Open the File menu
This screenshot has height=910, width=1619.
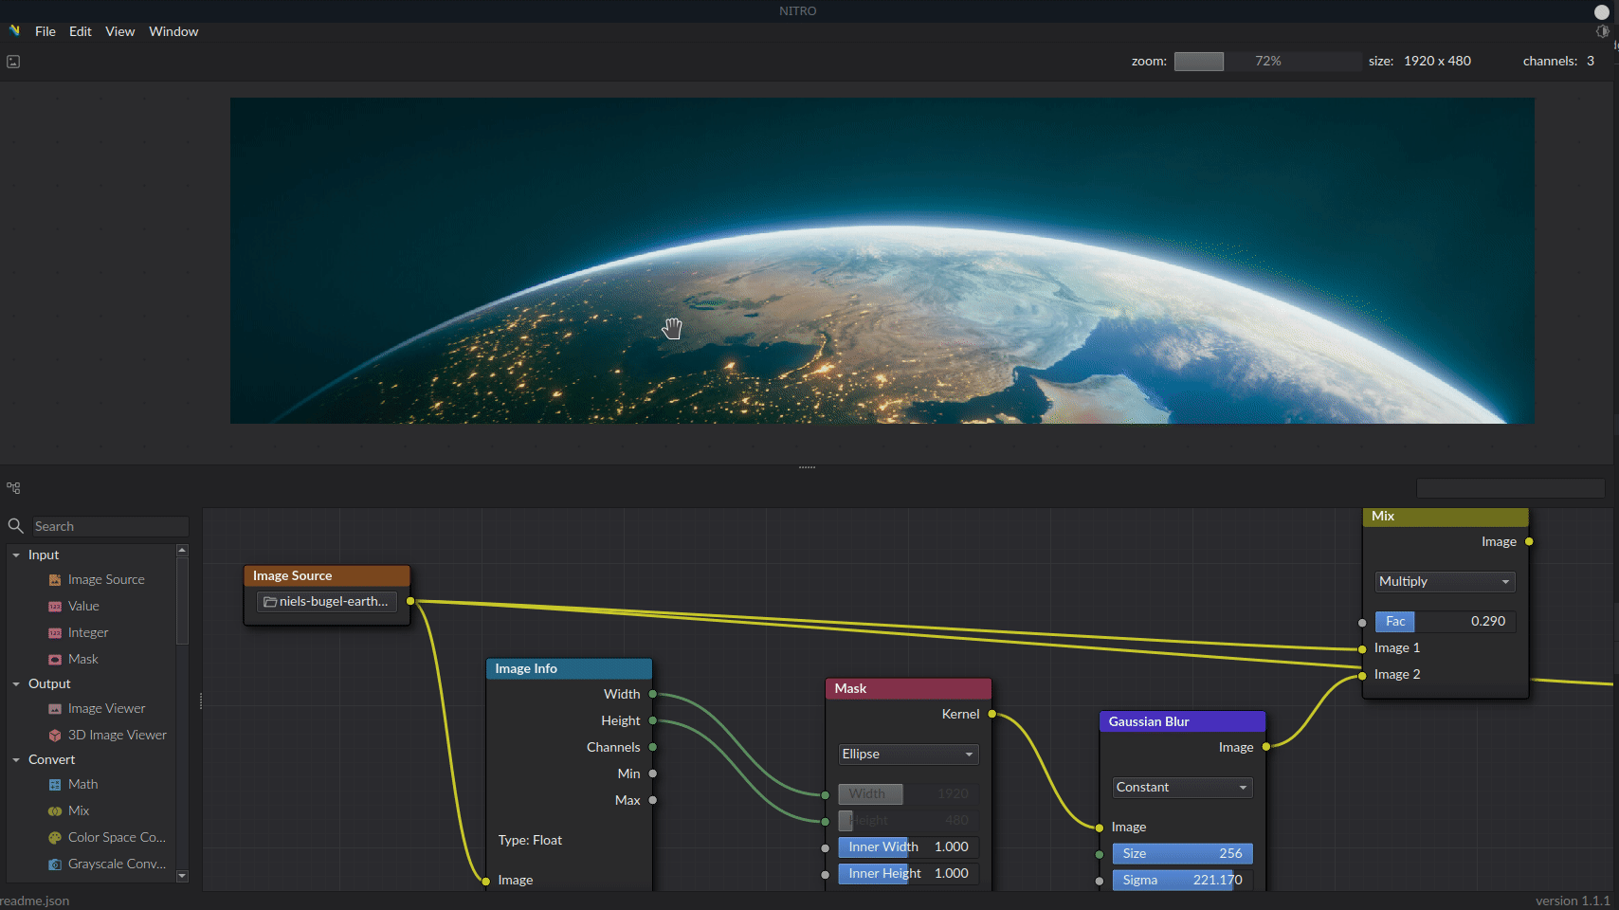coord(45,31)
